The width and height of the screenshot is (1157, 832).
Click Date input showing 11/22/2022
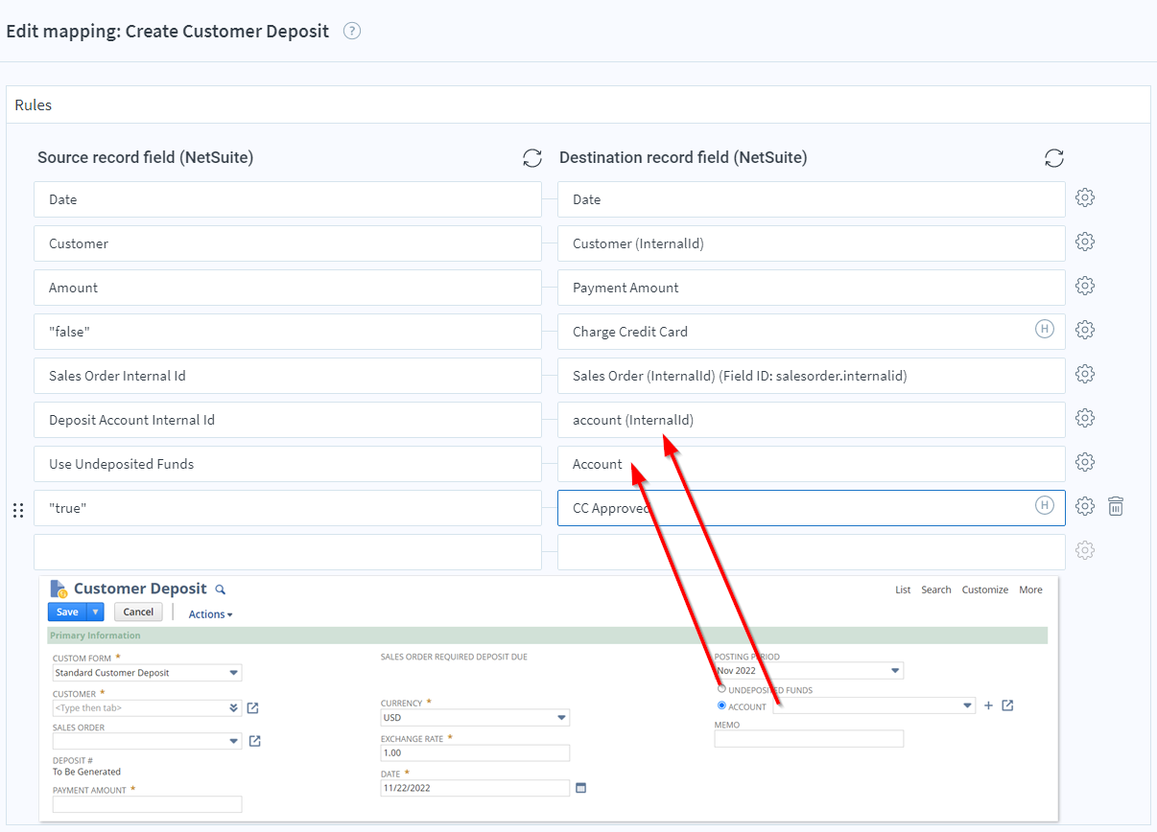475,788
